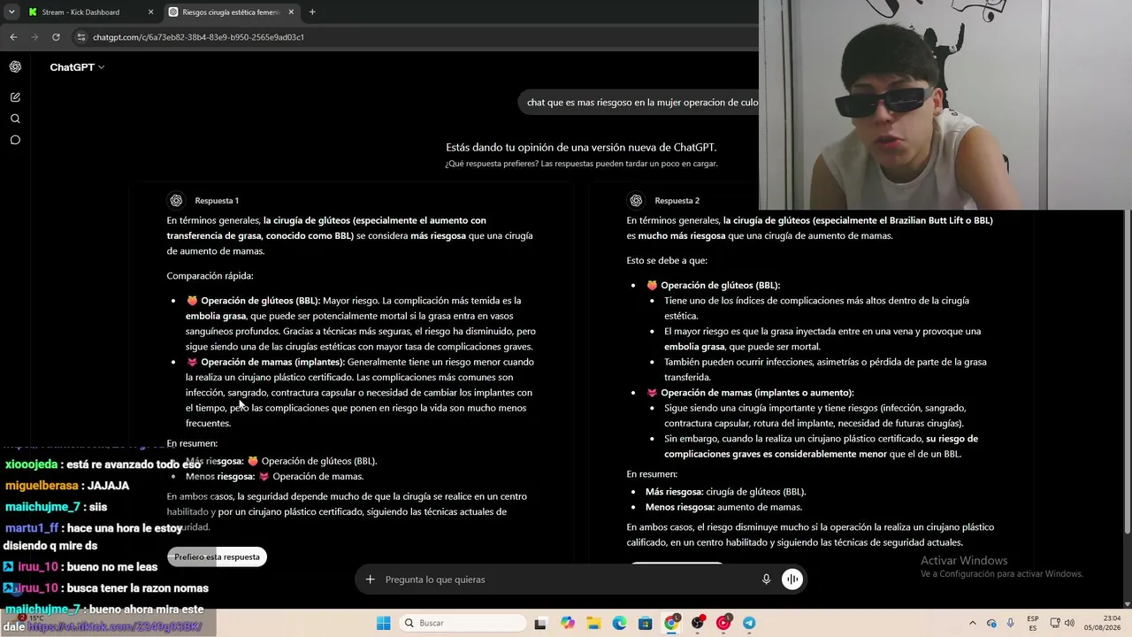Click 'En resumen:' in Respuesta 2
The height and width of the screenshot is (637, 1132).
[652, 474]
